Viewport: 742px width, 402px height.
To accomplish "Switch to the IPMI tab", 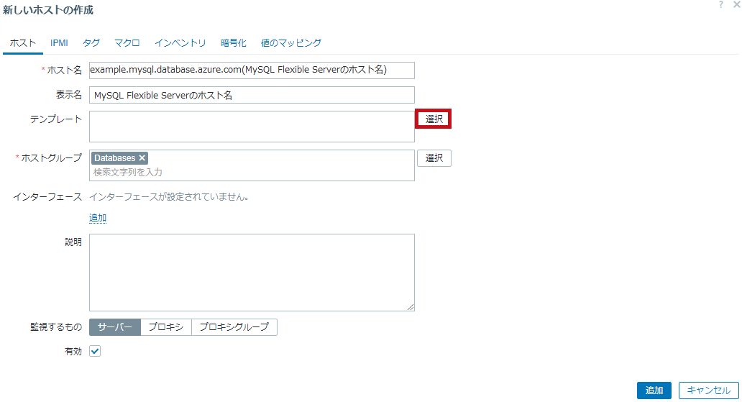I will (59, 43).
